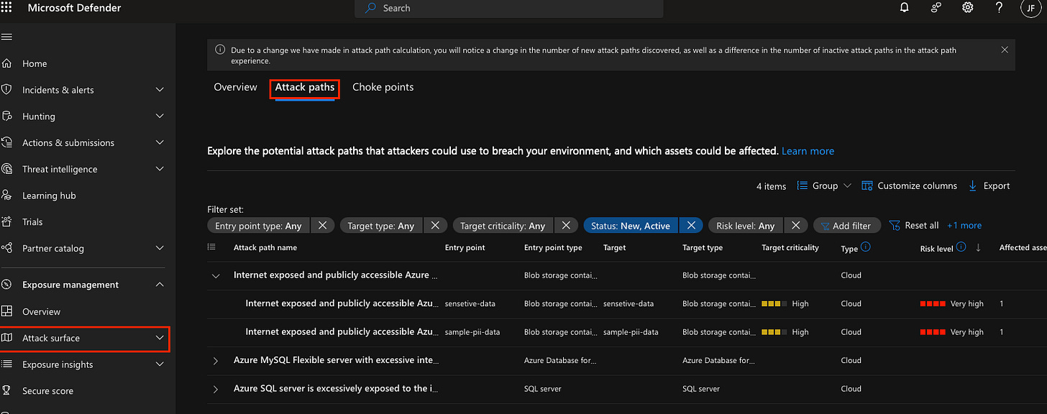Click the Secure score trophy icon

pyautogui.click(x=6, y=391)
